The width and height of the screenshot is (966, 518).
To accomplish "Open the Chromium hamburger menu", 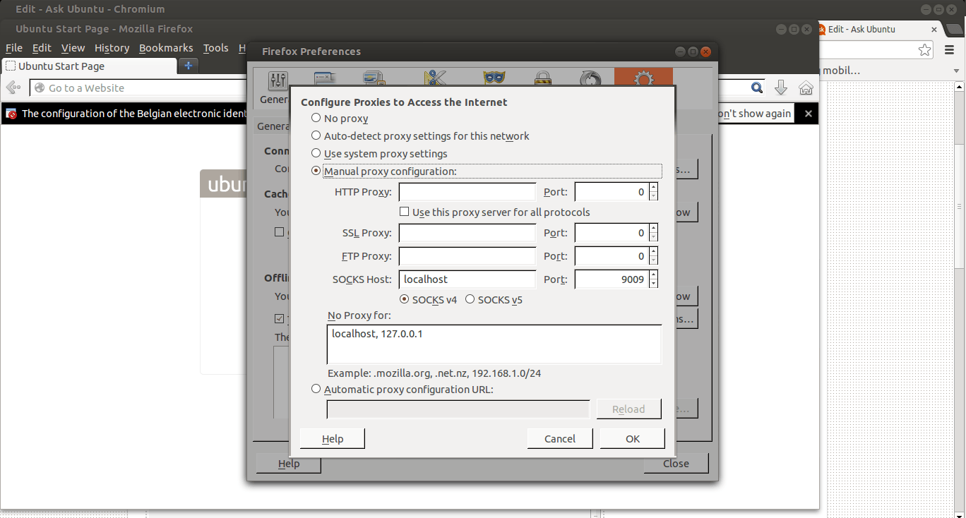I will coord(949,49).
